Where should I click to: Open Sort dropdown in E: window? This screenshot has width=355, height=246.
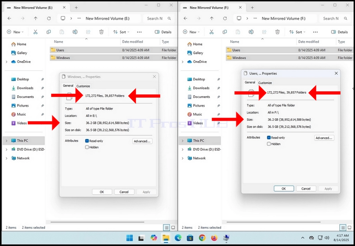point(121,32)
